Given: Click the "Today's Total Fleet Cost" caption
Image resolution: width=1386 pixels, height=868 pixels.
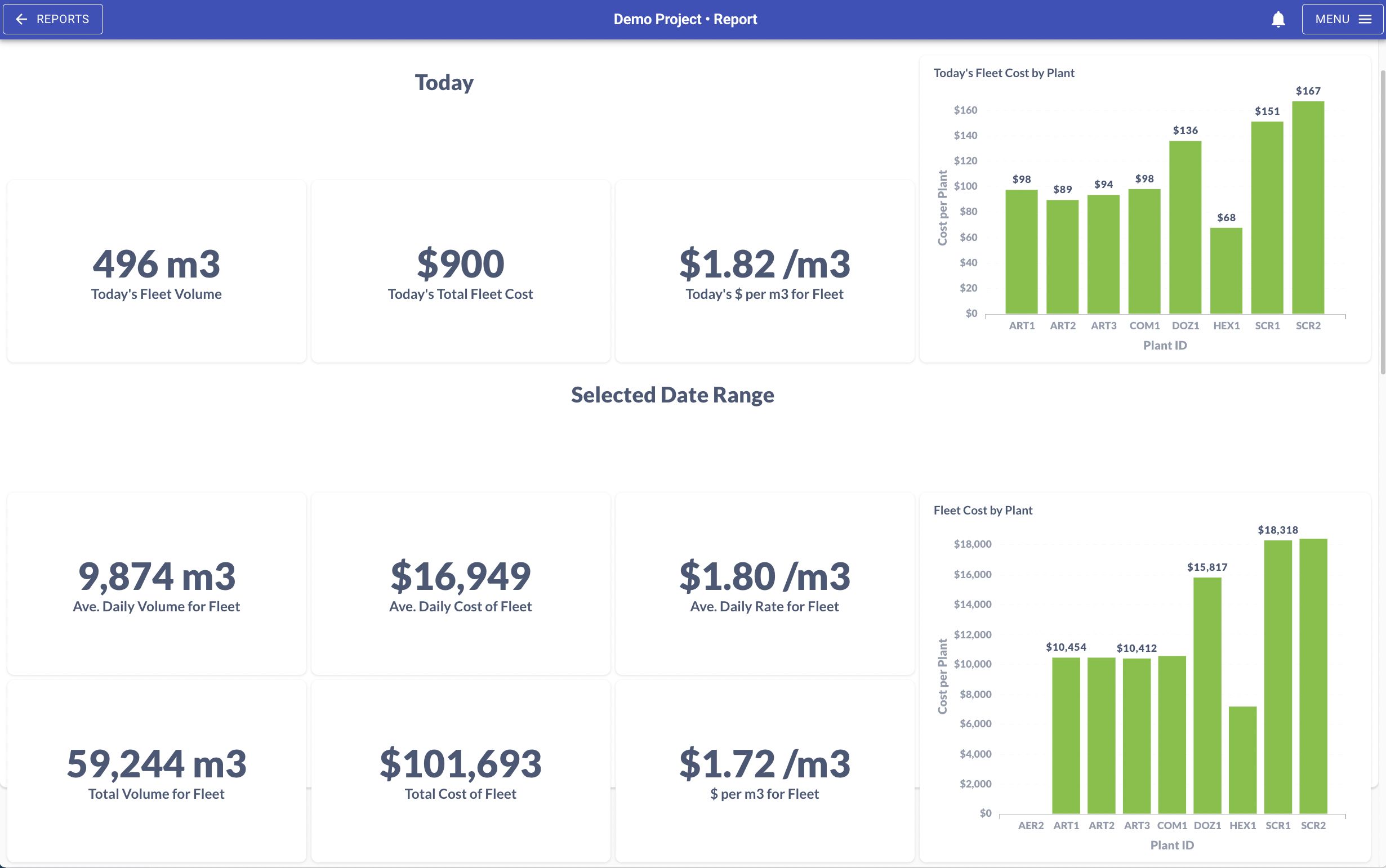Looking at the screenshot, I should 461,294.
